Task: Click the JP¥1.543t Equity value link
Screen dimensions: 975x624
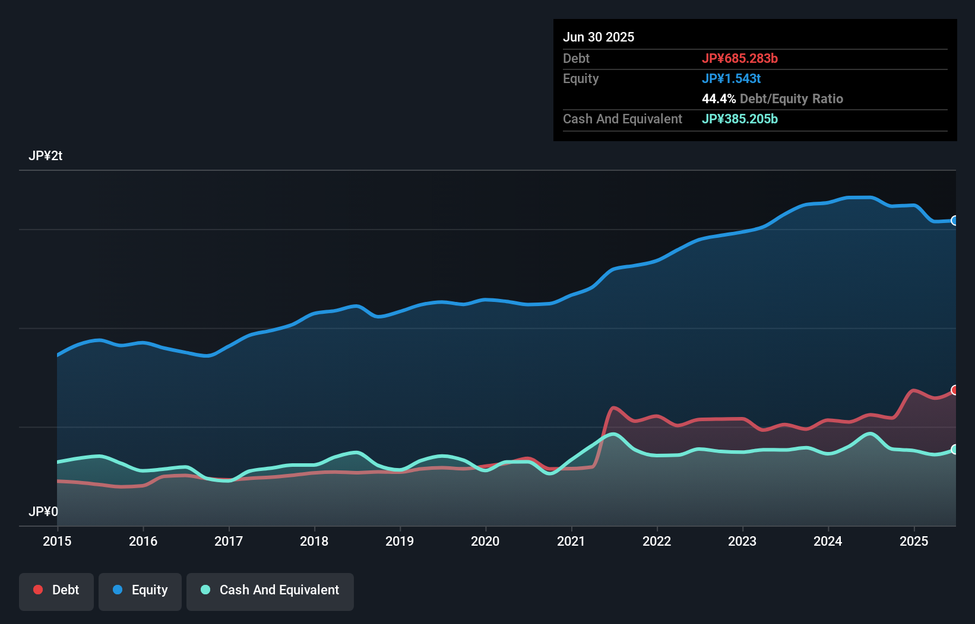Action: (x=732, y=78)
